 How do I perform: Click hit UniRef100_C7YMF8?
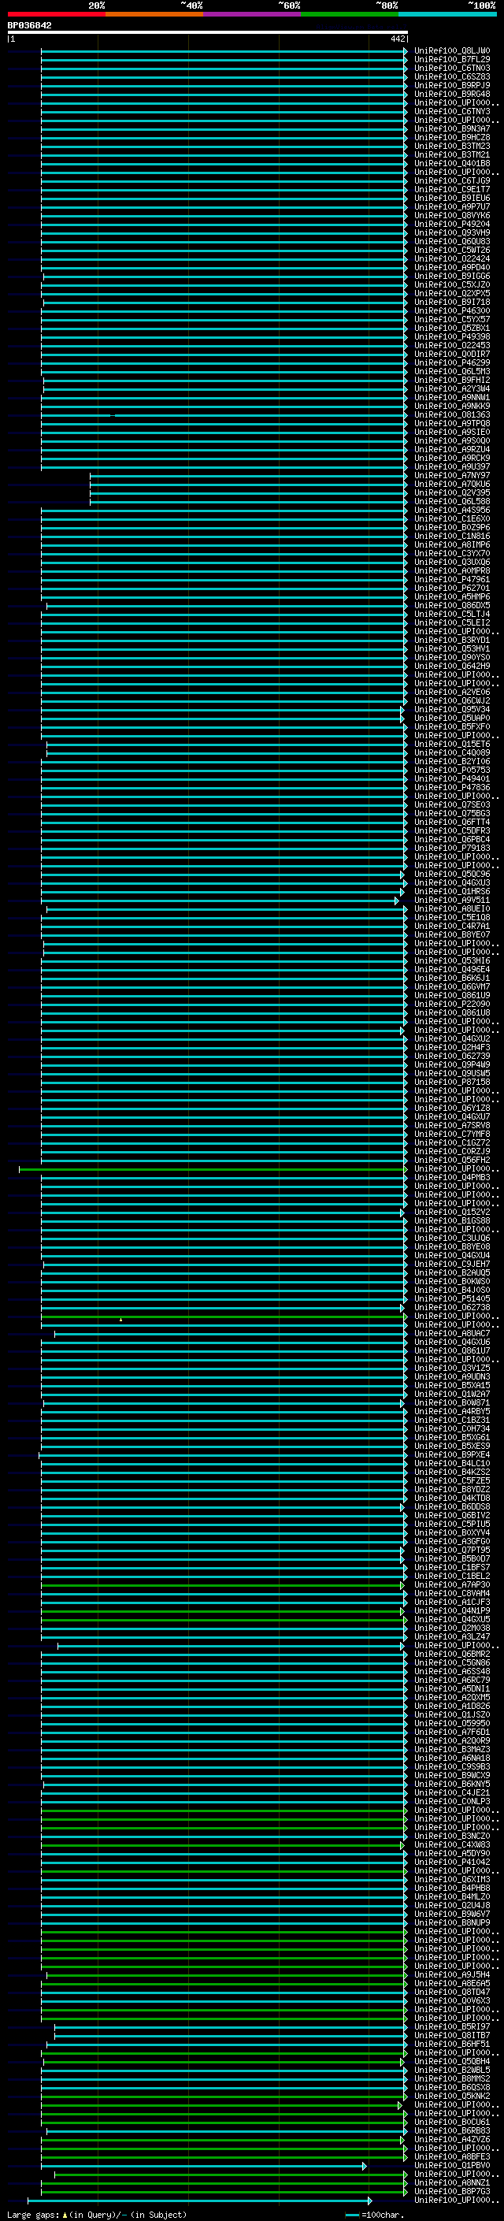451,1135
